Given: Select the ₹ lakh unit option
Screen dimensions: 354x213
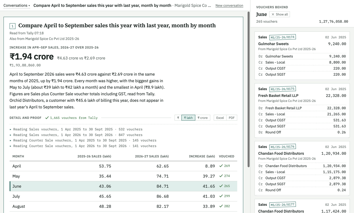Looking at the screenshot, I should click(x=188, y=118).
